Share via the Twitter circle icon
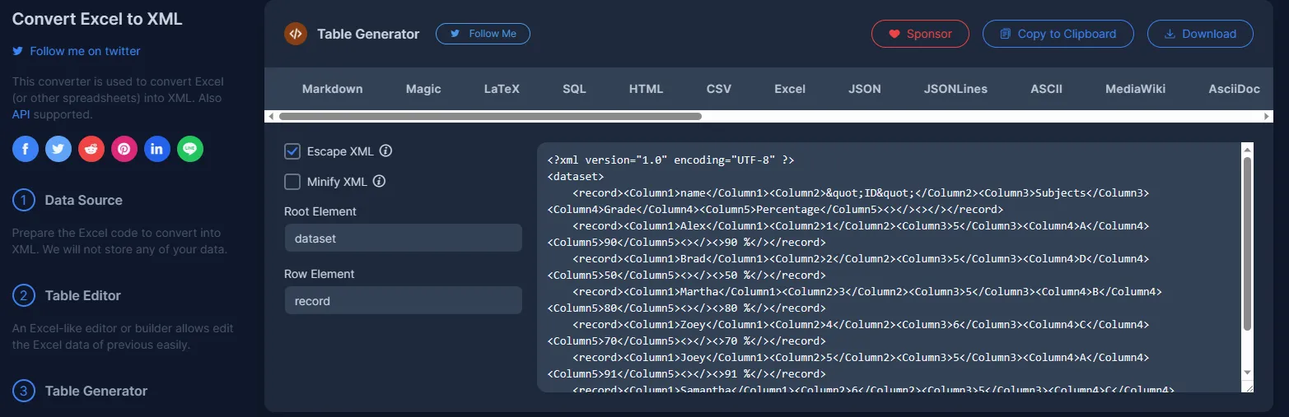Image resolution: width=1289 pixels, height=417 pixels. click(58, 149)
